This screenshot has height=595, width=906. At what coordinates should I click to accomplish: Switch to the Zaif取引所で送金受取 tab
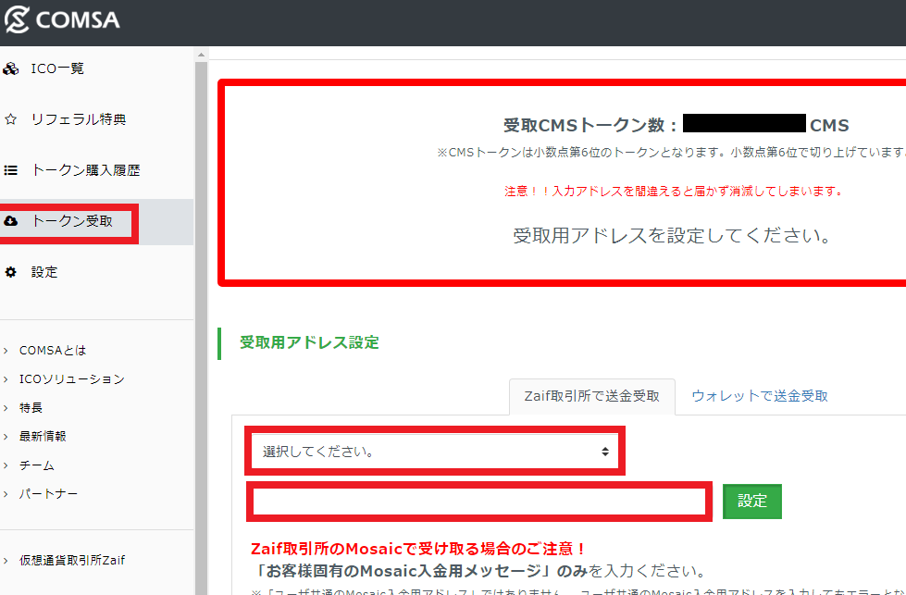(591, 396)
